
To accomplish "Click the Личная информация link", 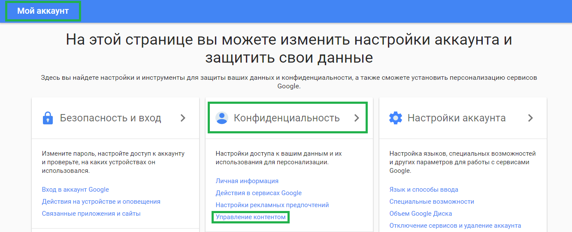I will 247,181.
